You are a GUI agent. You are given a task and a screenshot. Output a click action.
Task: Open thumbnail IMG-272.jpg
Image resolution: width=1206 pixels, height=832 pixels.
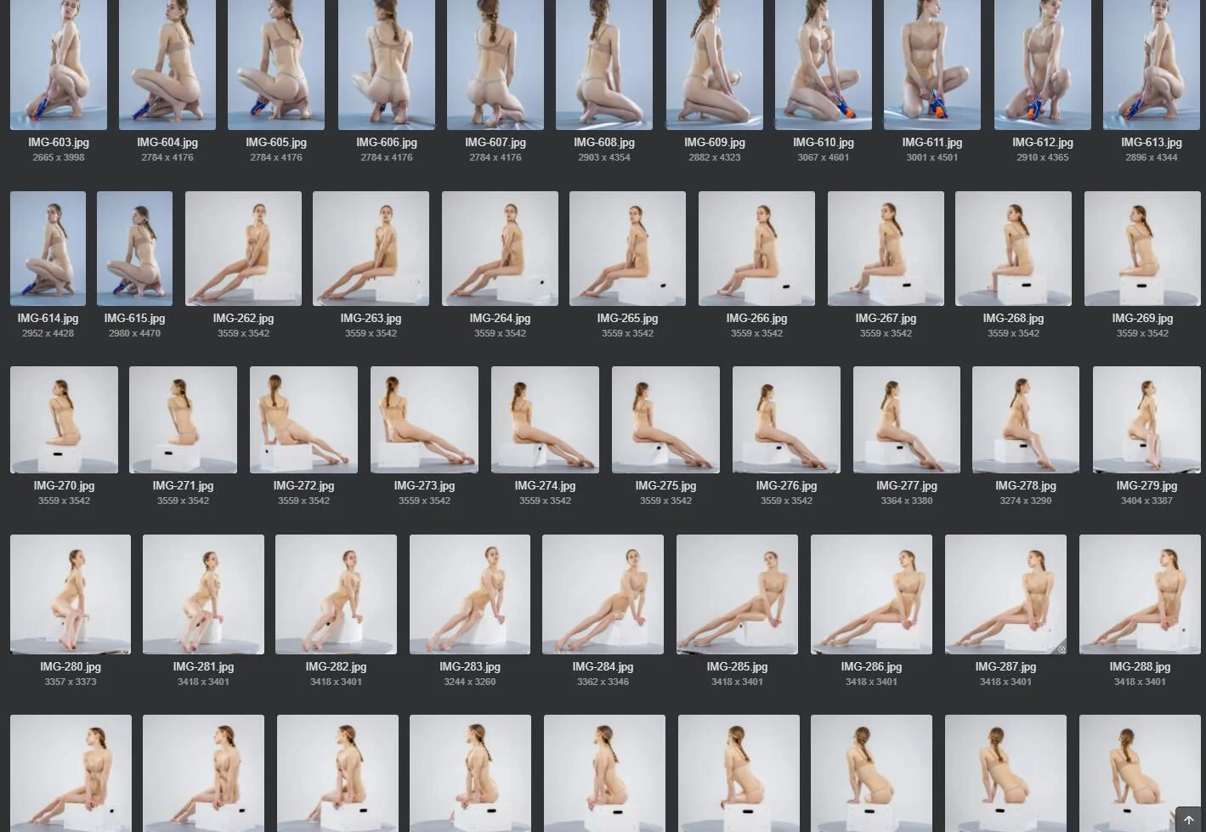tap(303, 420)
